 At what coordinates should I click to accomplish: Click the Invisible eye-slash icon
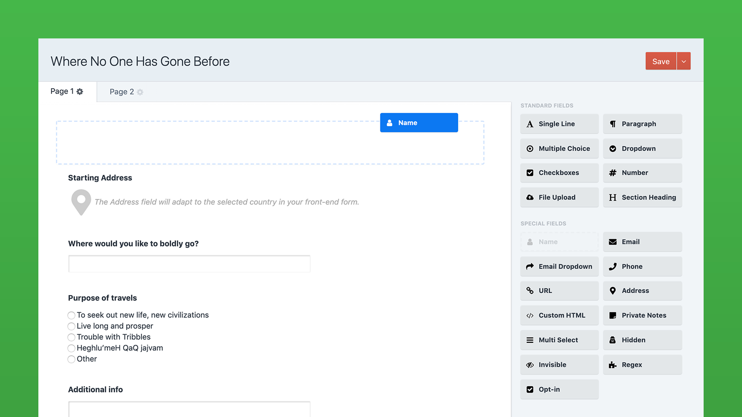(x=530, y=365)
